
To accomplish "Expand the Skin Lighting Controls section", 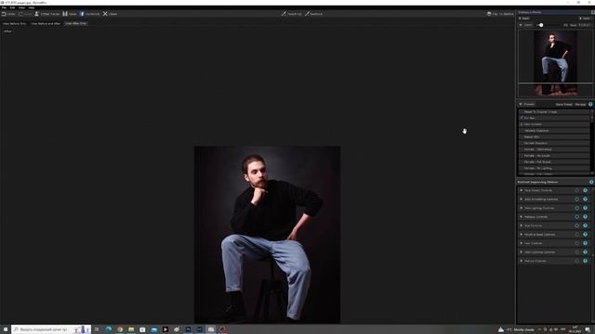I will [x=522, y=208].
